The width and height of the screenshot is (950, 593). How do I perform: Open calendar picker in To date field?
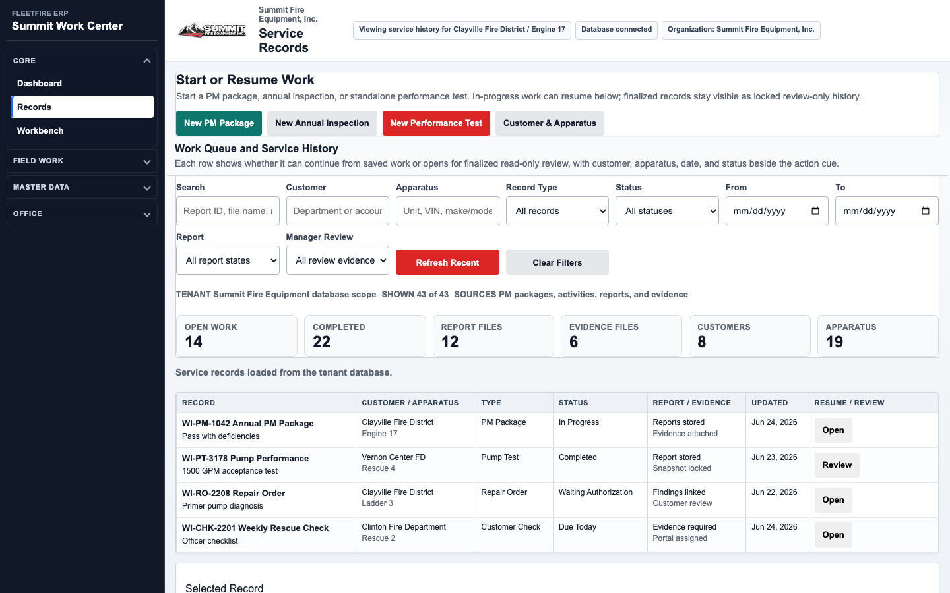[926, 211]
